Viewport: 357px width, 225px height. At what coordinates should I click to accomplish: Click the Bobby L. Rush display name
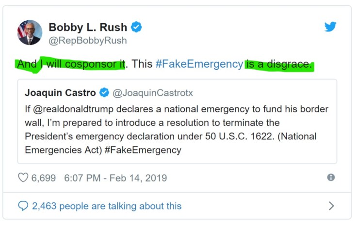click(89, 28)
